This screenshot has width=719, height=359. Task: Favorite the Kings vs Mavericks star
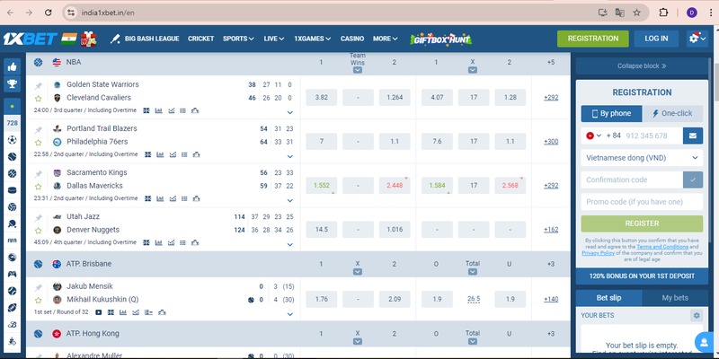click(39, 187)
